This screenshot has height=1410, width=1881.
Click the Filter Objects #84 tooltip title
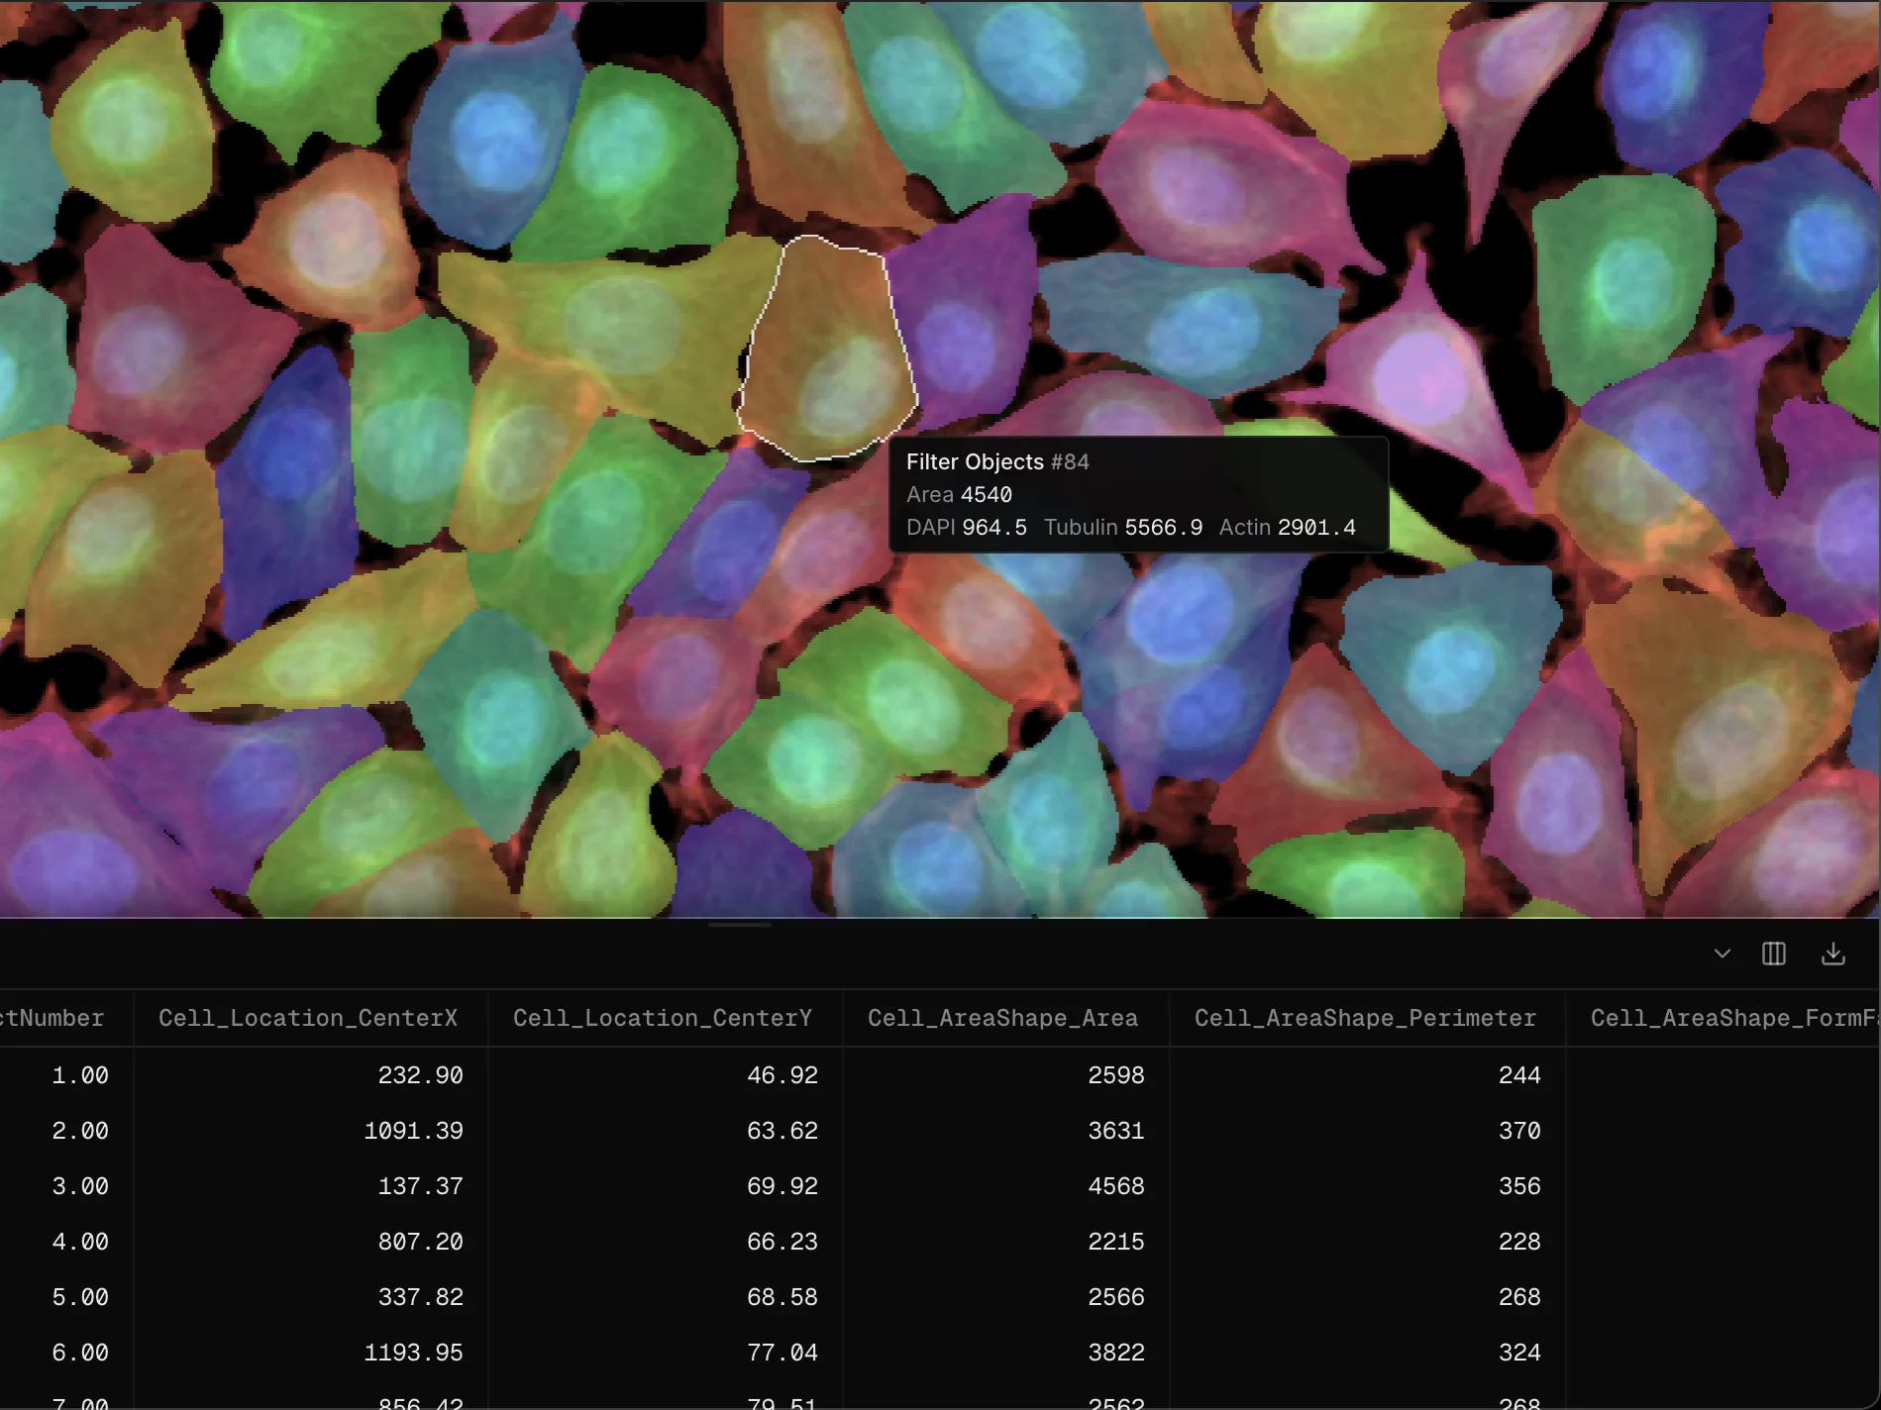coord(996,461)
